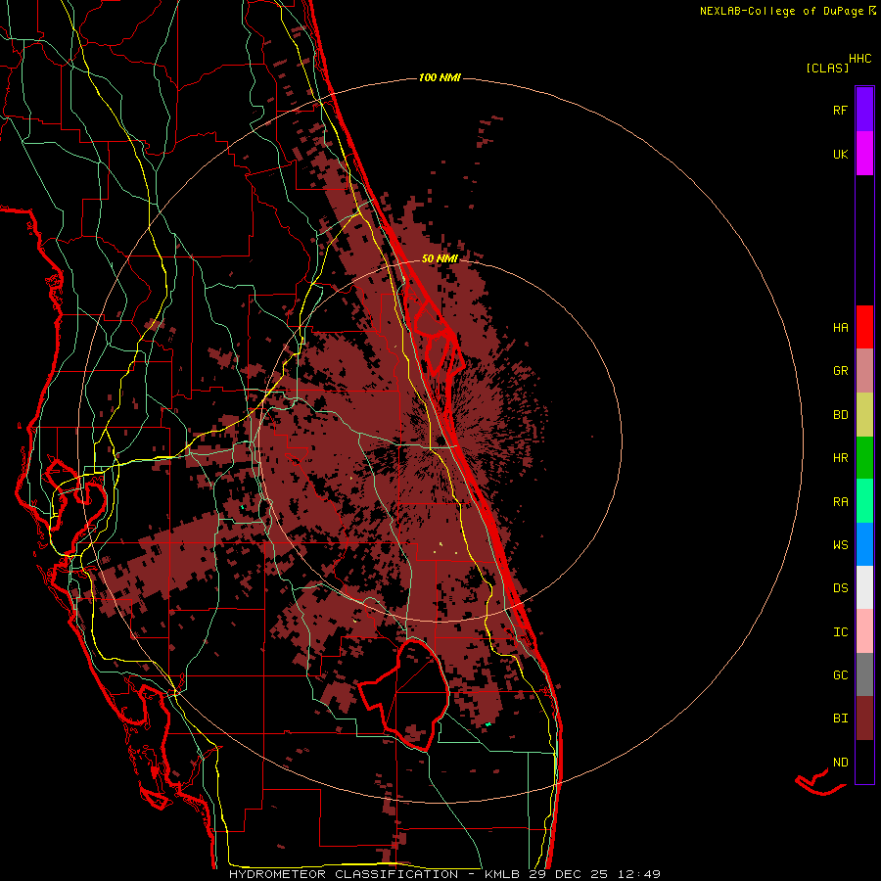Click the DS white legend swatch

pyautogui.click(x=864, y=587)
